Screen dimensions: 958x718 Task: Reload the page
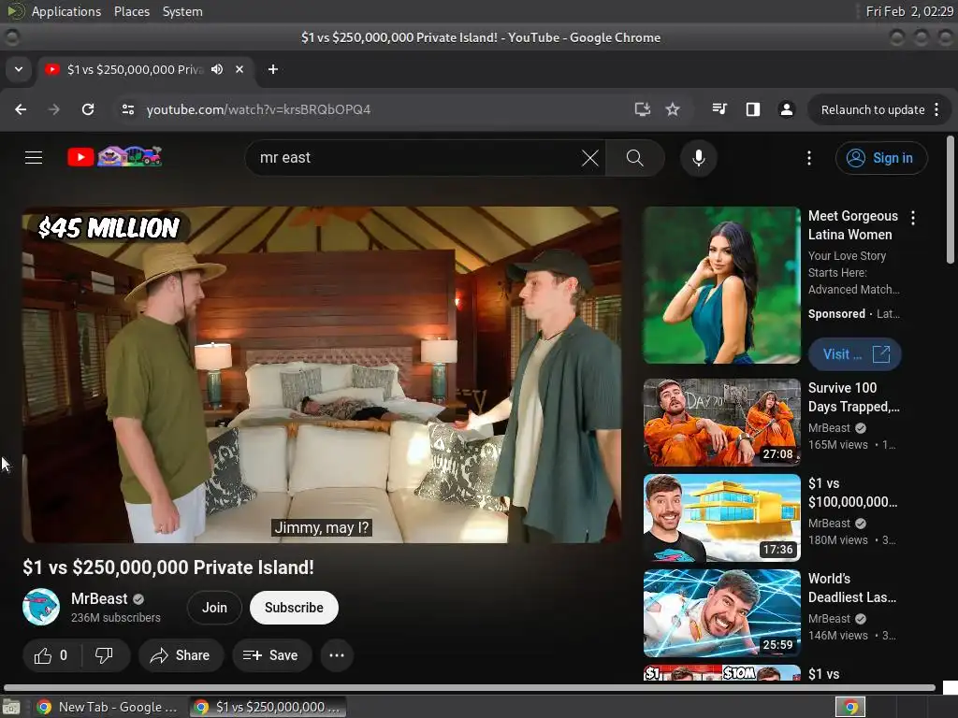(88, 109)
